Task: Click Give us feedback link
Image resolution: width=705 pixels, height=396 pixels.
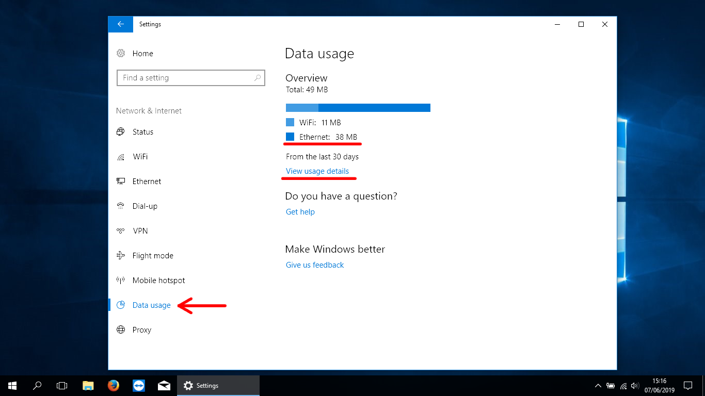Action: tap(315, 265)
